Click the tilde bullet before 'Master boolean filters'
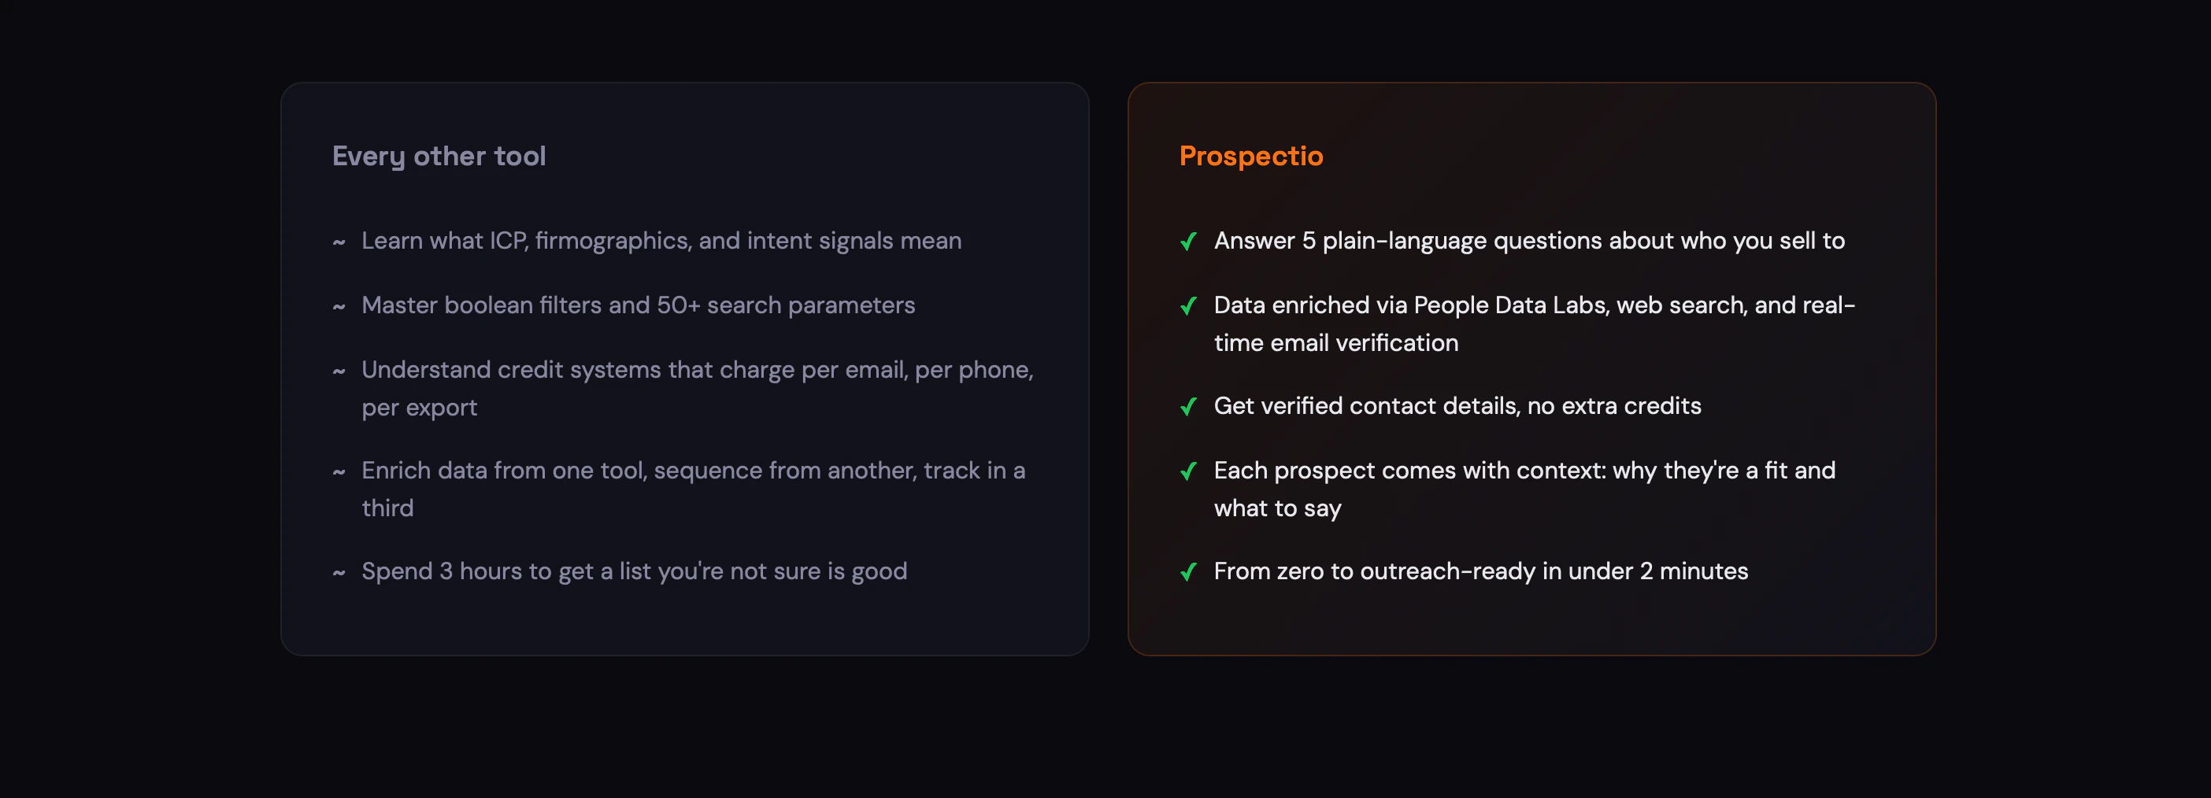Viewport: 2211px width, 798px height. [339, 307]
